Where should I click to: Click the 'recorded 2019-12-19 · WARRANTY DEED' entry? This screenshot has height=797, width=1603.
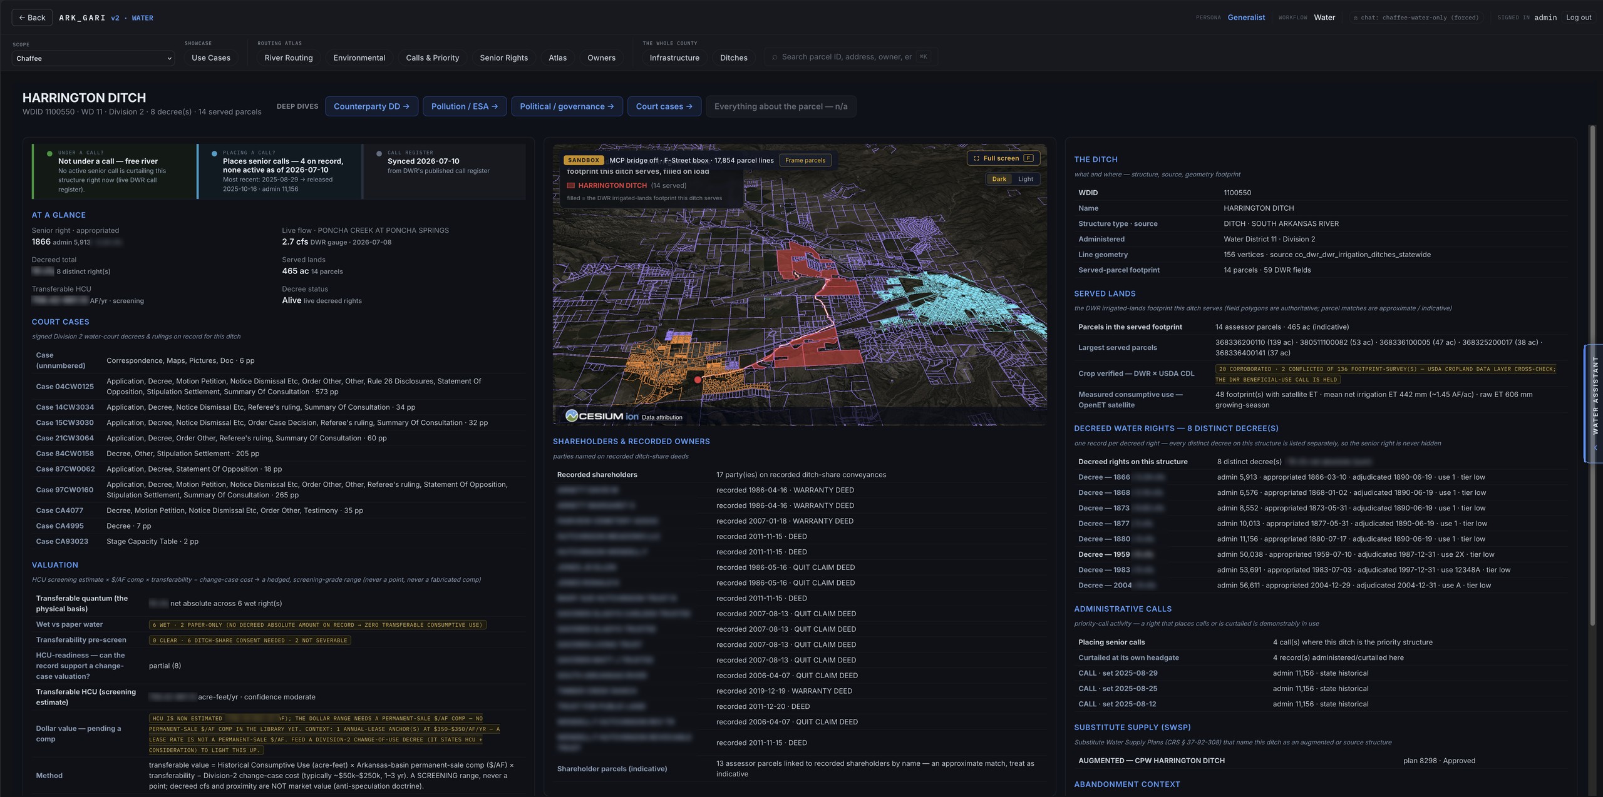(x=784, y=691)
